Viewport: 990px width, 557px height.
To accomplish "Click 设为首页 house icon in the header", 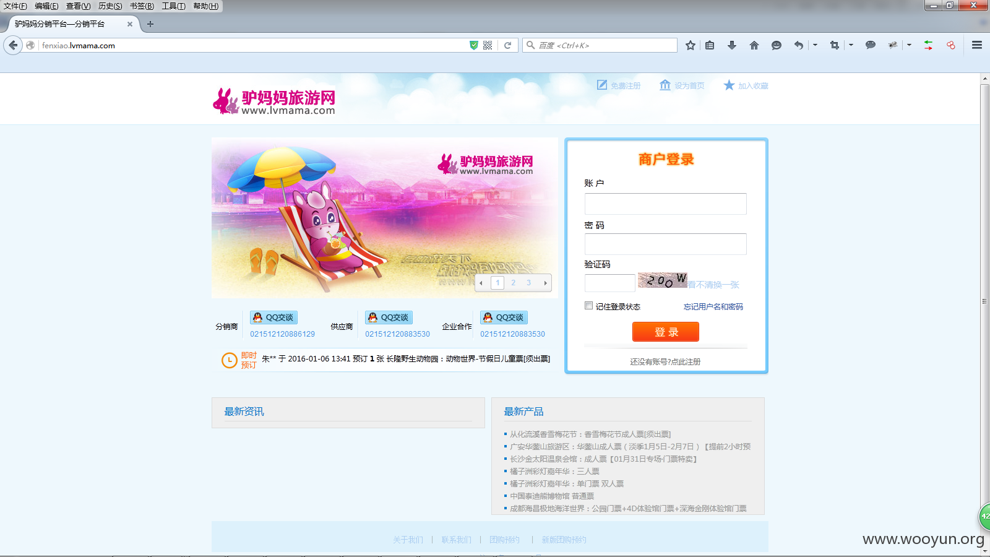I will click(x=665, y=85).
